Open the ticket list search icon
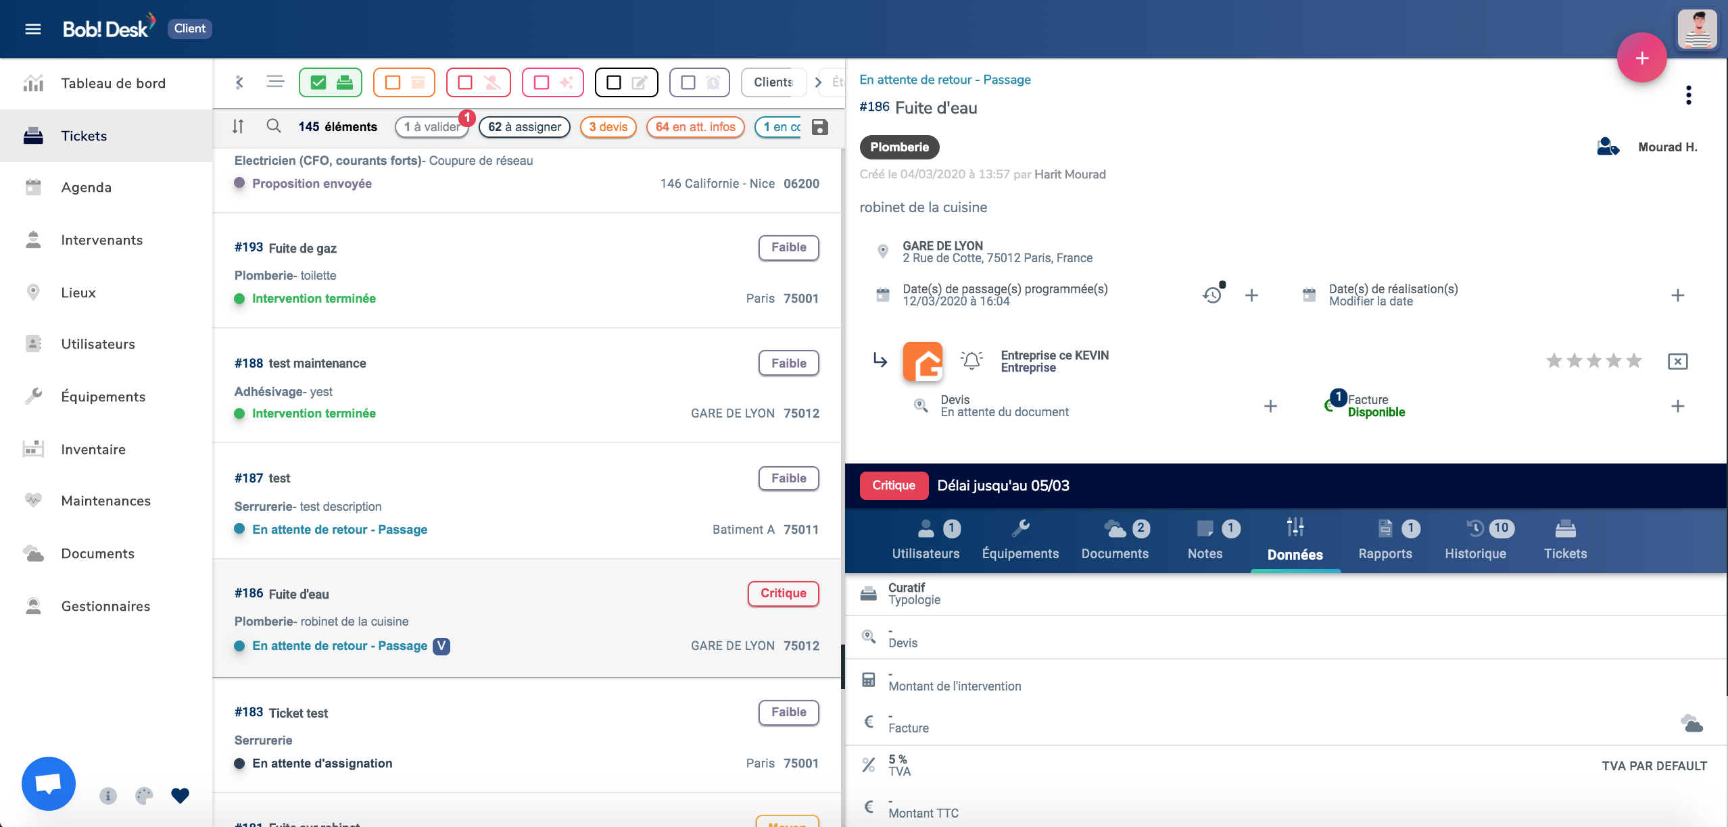1728x827 pixels. click(274, 126)
